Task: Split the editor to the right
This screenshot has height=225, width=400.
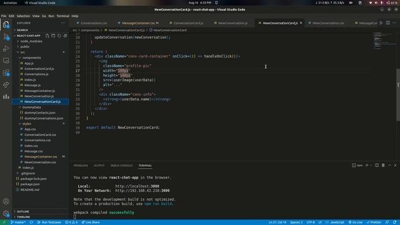Action: [387, 23]
